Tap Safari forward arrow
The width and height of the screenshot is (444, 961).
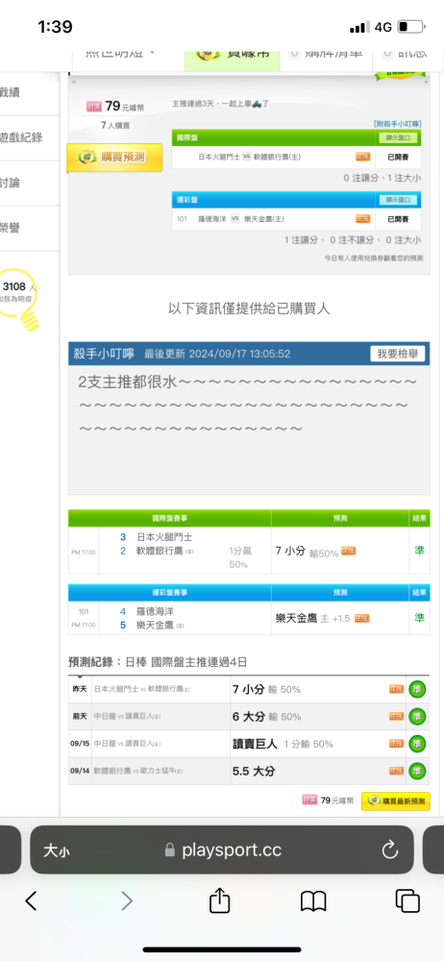[126, 901]
